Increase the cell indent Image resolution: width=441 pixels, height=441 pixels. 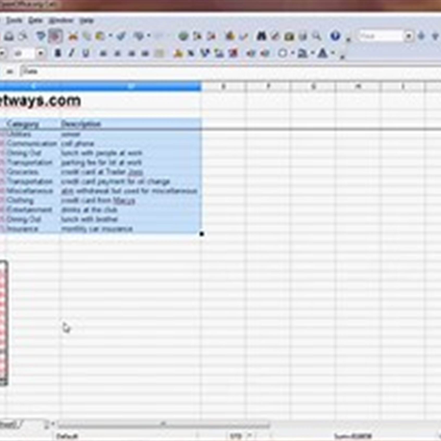[265, 53]
